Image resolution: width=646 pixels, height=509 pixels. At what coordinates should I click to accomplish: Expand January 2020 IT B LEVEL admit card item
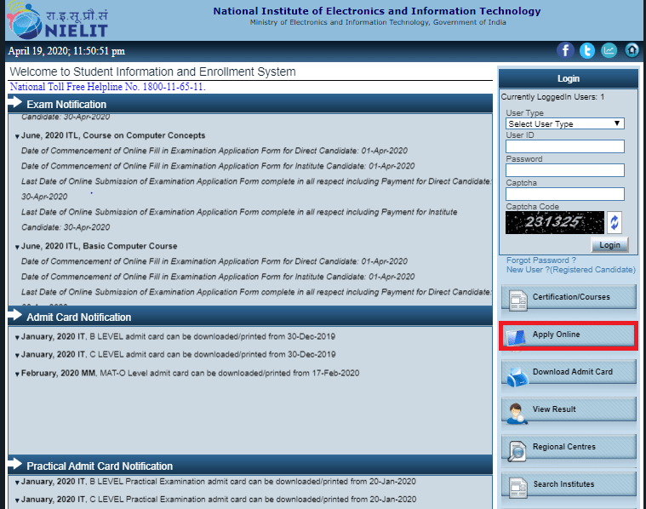point(17,338)
